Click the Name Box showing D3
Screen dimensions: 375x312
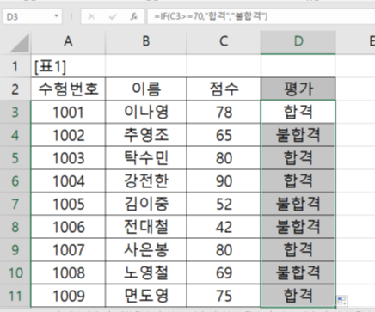tap(32, 16)
